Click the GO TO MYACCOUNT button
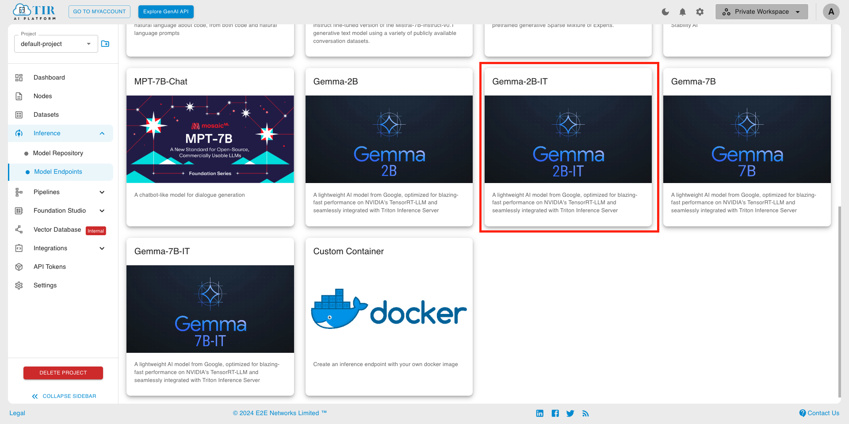 pyautogui.click(x=99, y=11)
